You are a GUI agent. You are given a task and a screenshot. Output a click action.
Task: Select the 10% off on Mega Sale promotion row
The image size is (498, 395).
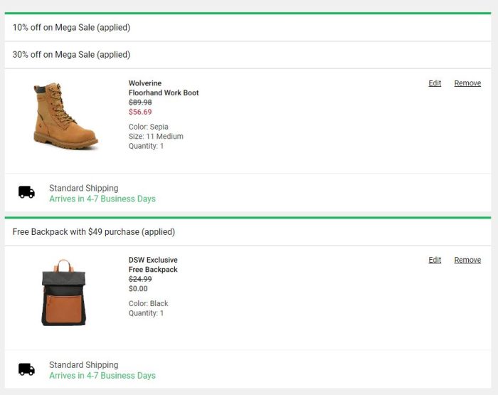pos(71,28)
